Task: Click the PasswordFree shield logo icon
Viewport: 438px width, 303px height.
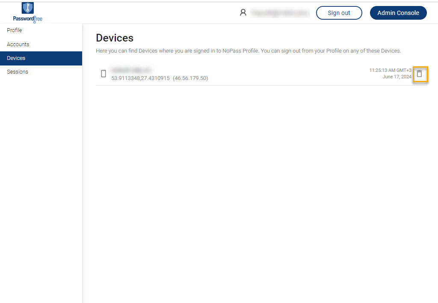Action: [28, 8]
